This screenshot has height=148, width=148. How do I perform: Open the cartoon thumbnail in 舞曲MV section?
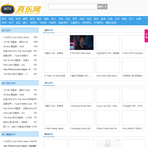coord(108,143)
